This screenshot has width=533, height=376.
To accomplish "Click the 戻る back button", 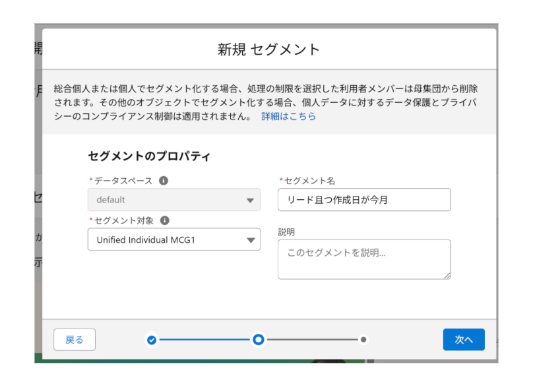I will click(x=75, y=340).
